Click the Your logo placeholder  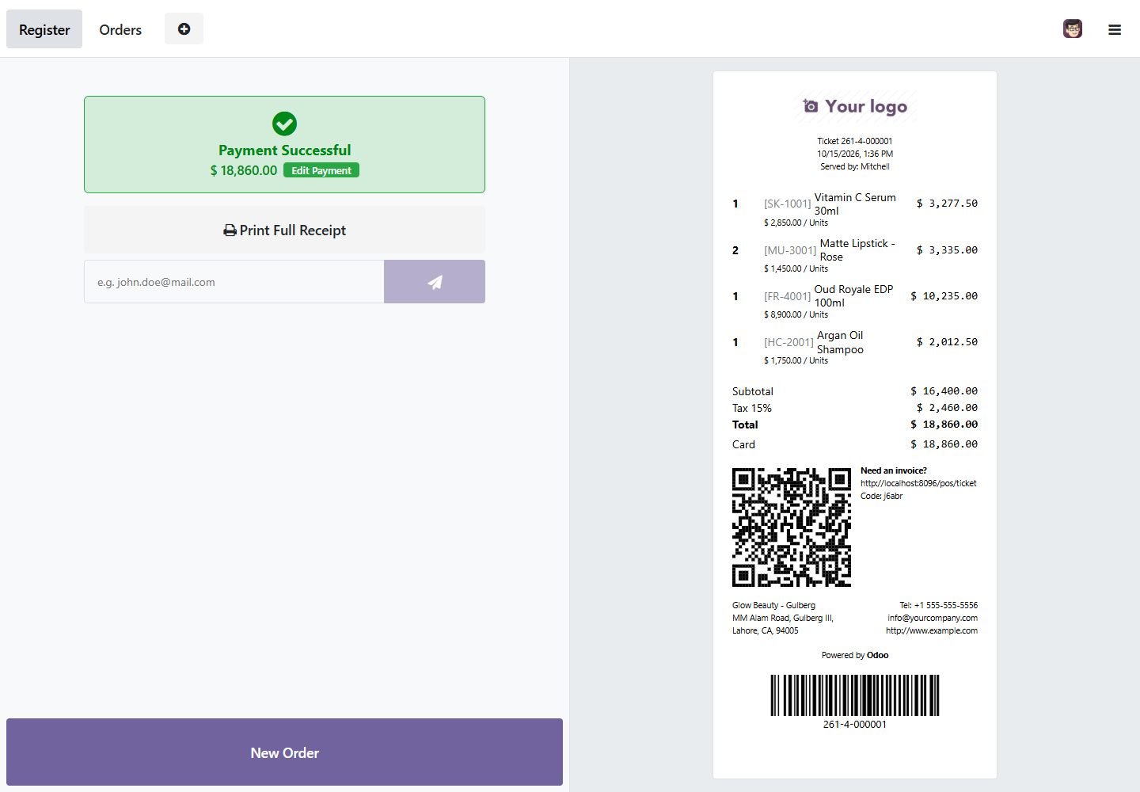pyautogui.click(x=855, y=106)
